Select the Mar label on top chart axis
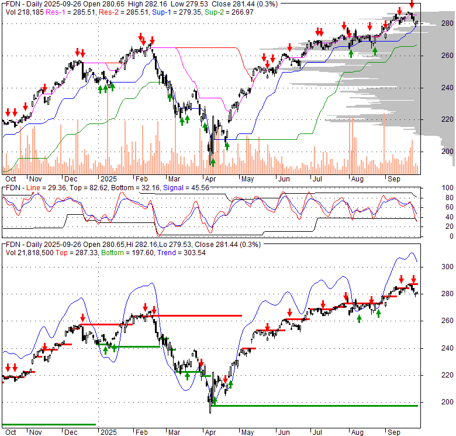Screen dimensions: 456x436 174,179
